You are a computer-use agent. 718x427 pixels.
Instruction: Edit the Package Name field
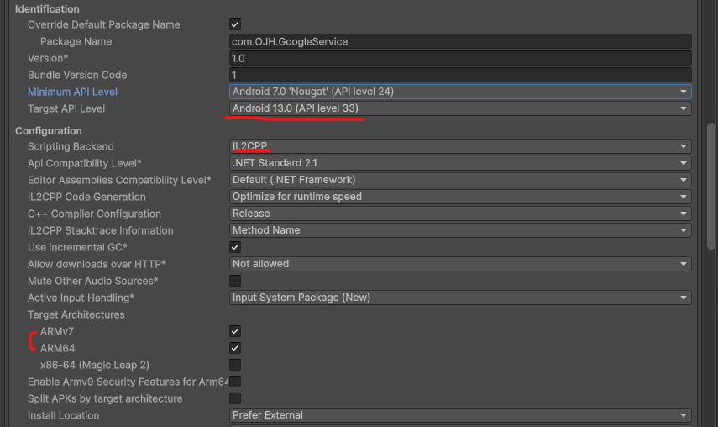point(460,41)
